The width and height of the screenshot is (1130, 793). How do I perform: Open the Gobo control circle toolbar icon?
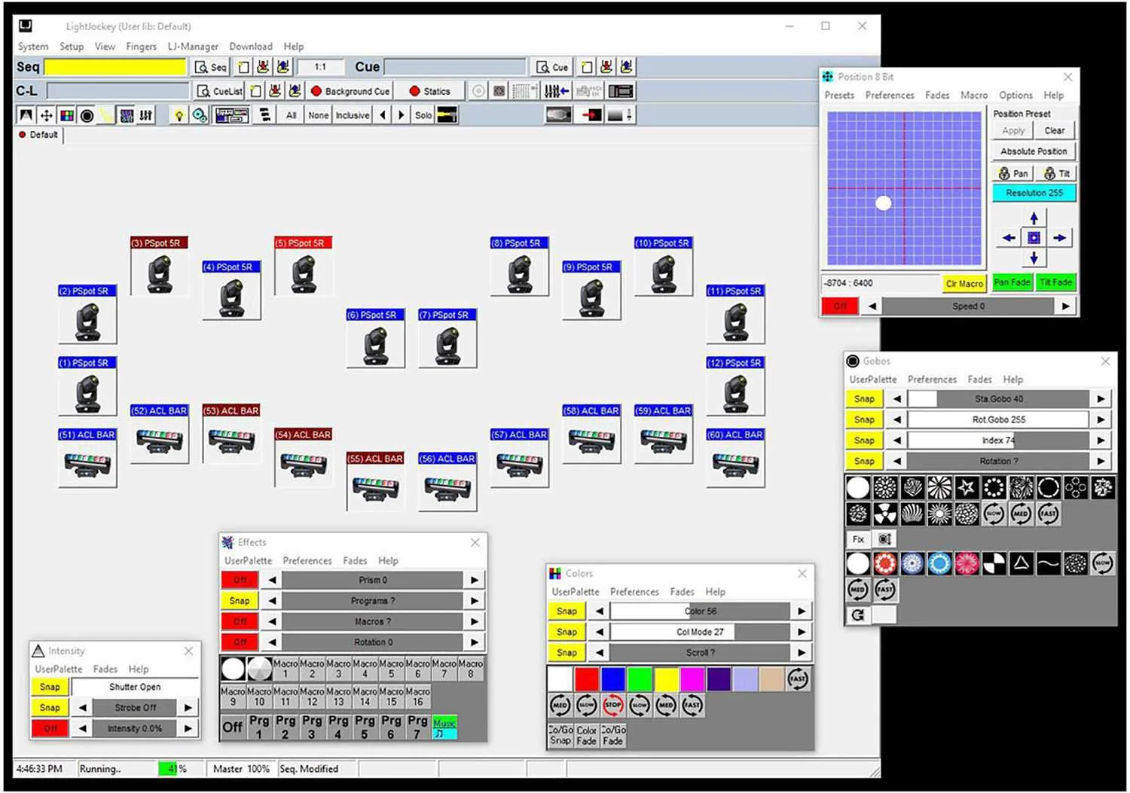(x=87, y=115)
